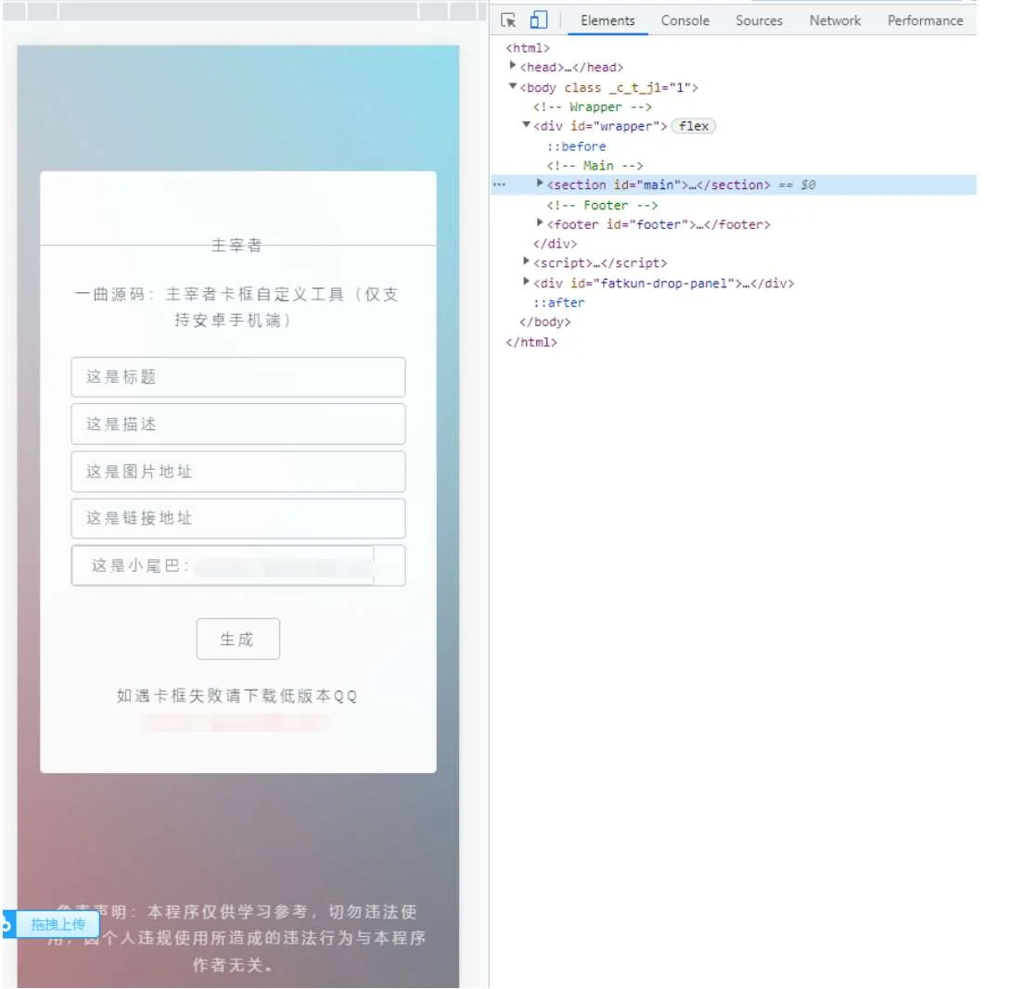Click the flex badge next to wrapper div
1036x989 pixels.
694,126
